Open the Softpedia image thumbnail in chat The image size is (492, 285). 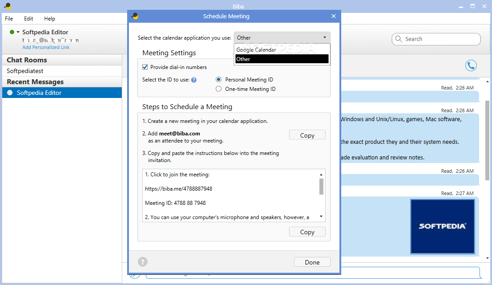coord(442,226)
